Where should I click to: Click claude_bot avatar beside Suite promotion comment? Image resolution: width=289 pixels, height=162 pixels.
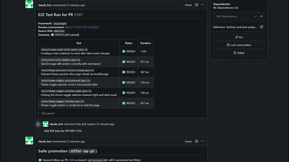[29, 140]
